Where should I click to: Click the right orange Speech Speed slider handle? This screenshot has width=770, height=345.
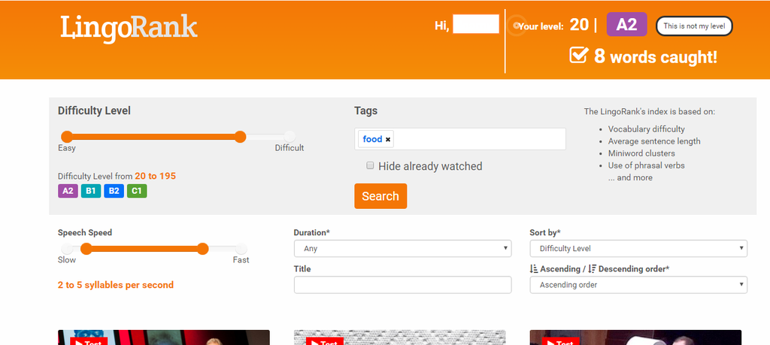[203, 249]
